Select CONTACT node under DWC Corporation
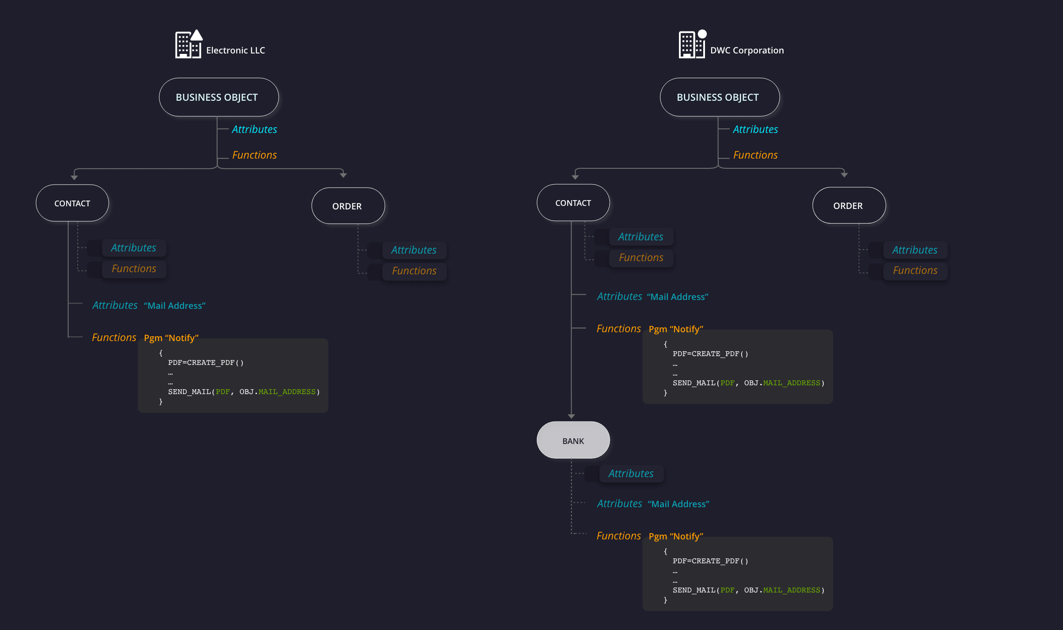Viewport: 1063px width, 630px height. (573, 203)
